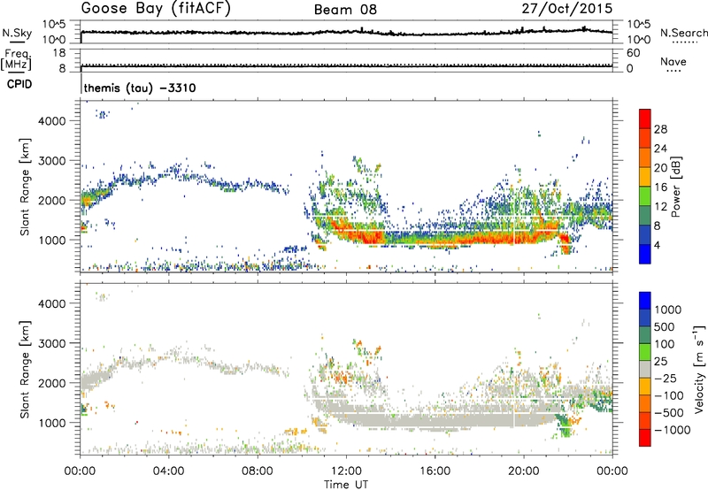Click the blue top segment of the Velocity colorbar
708x490 pixels.
[x=645, y=301]
